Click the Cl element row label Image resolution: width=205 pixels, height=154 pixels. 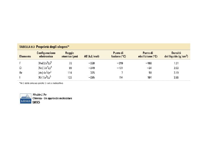(x=21, y=68)
